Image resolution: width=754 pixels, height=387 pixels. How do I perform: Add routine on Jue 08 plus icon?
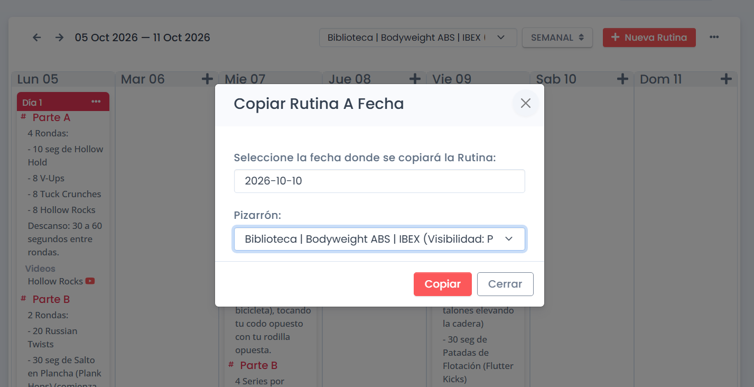(x=415, y=79)
